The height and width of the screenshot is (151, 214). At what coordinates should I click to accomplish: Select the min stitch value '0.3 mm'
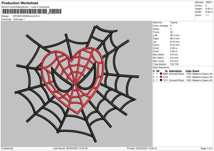click(174, 58)
